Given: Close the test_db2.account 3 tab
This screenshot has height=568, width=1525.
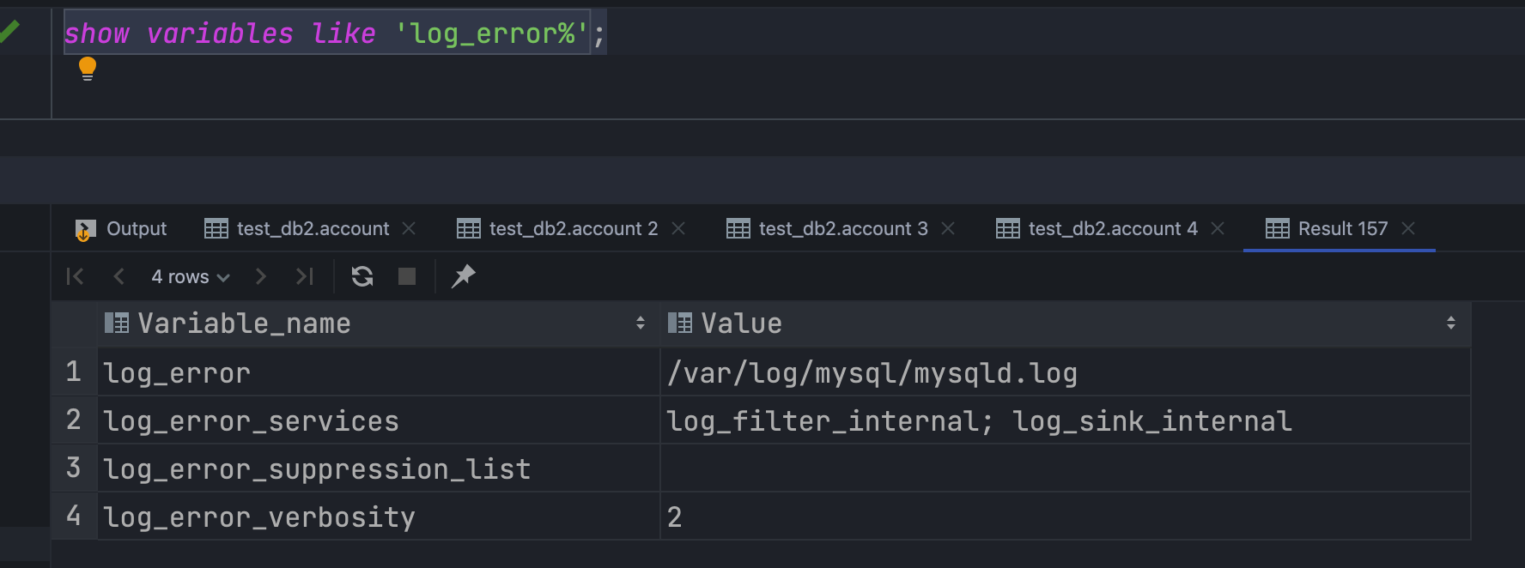Looking at the screenshot, I should point(948,228).
